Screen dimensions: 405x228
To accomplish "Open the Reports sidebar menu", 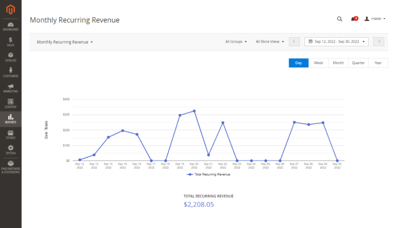I will 11,119.
